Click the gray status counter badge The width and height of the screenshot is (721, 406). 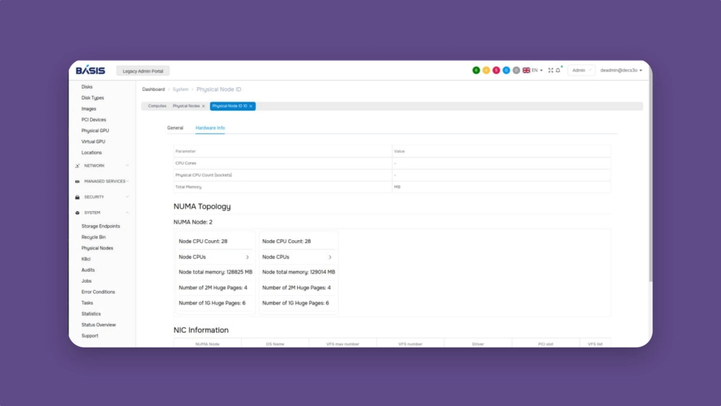pyautogui.click(x=516, y=71)
